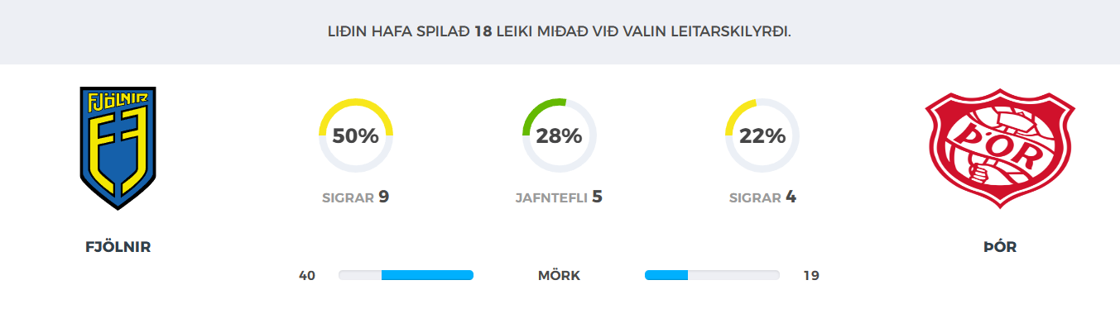Click the bold 18 in the header banner

pyautogui.click(x=483, y=32)
